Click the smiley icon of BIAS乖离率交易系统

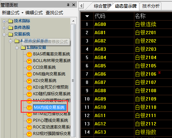[29, 54]
